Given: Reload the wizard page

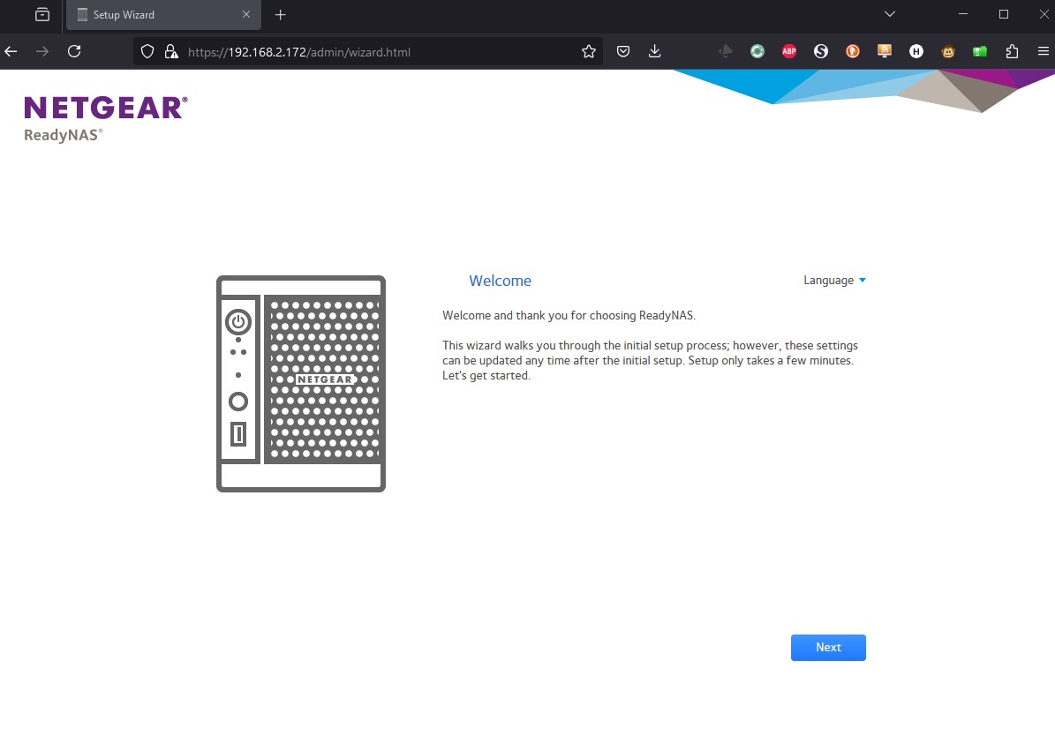Looking at the screenshot, I should [x=74, y=51].
